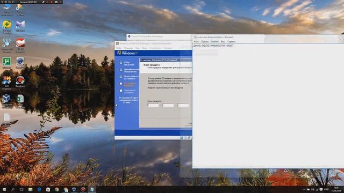Open Task View on the taskbar
Screen dimensions: 344x193
[21, 189]
